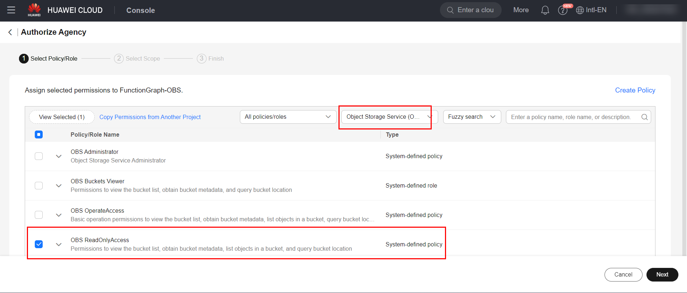Image resolution: width=687 pixels, height=293 pixels.
Task: Open the hamburger navigation menu
Action: point(11,10)
